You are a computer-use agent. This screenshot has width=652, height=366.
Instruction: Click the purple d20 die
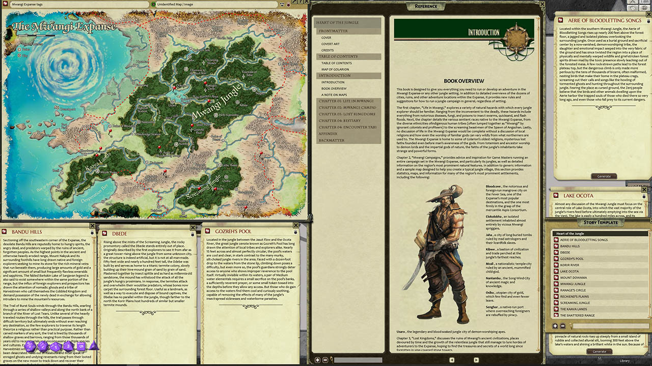[x=29, y=346]
